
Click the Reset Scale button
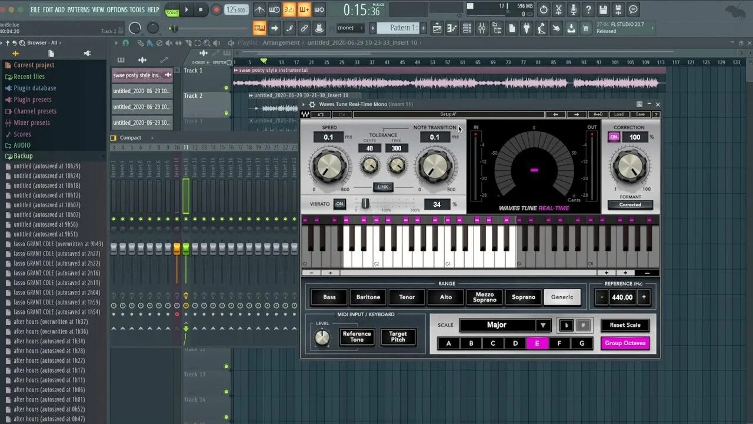(625, 325)
